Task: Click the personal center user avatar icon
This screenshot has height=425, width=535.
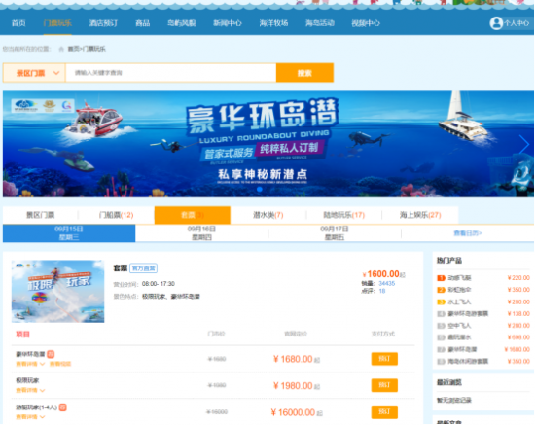Action: click(x=496, y=23)
